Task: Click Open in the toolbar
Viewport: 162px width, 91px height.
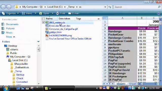Action: click(x=44, y=13)
